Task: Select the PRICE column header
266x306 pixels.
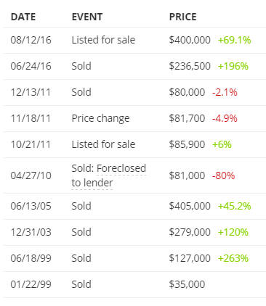Action: 183,17
